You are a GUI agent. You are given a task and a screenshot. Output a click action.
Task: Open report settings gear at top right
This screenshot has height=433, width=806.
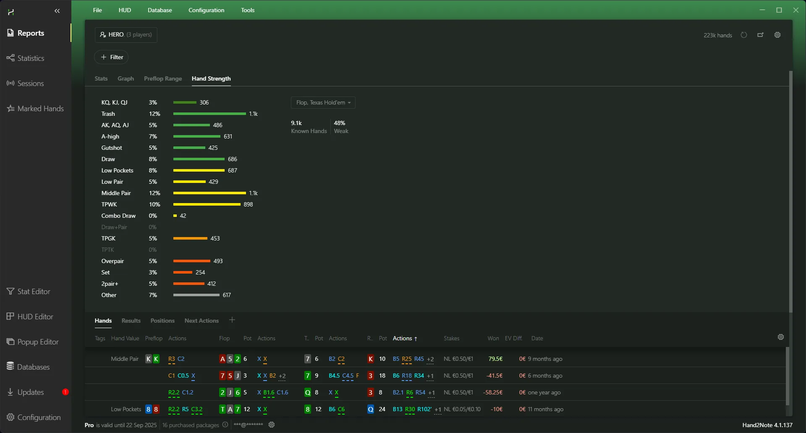[x=777, y=35]
